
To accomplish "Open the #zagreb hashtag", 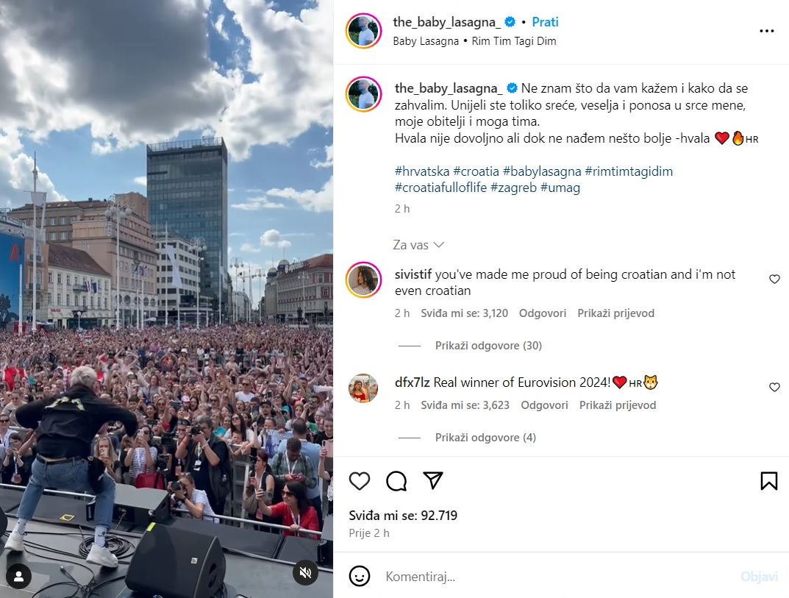I will (x=513, y=188).
